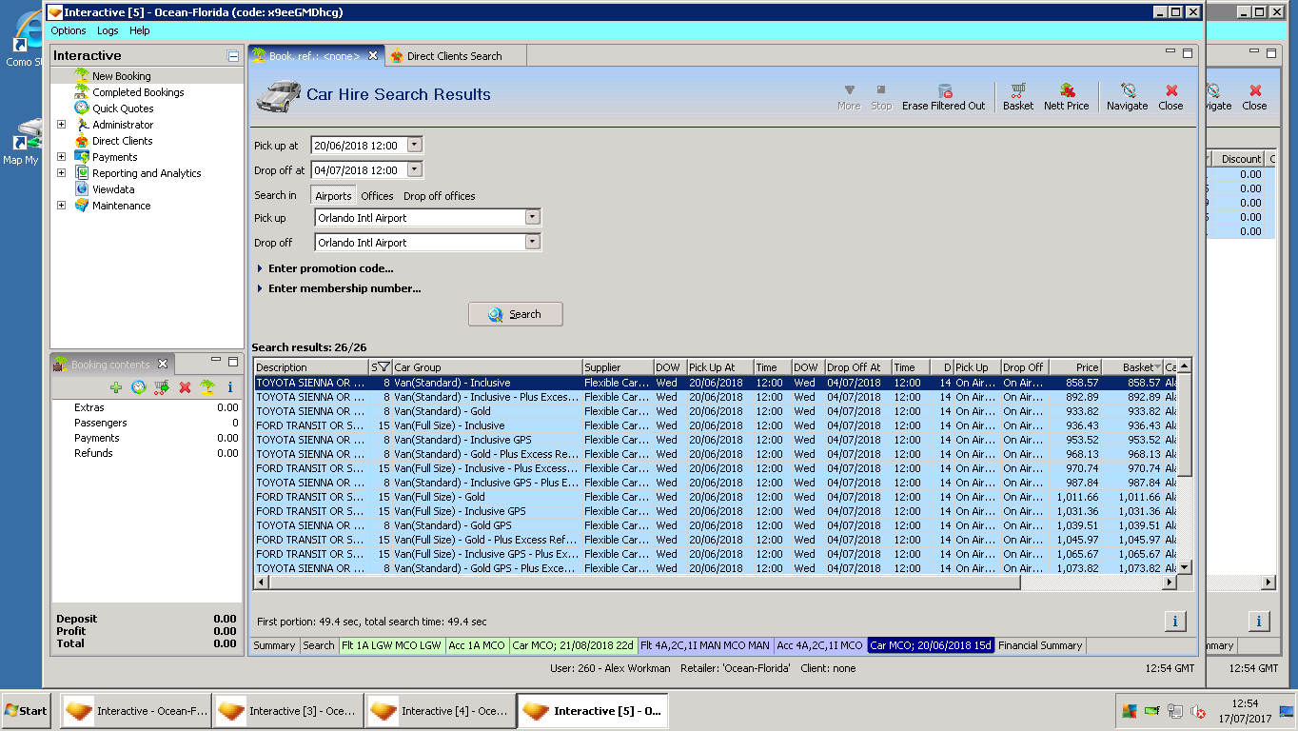
Task: Open the Options menu
Action: pos(69,30)
